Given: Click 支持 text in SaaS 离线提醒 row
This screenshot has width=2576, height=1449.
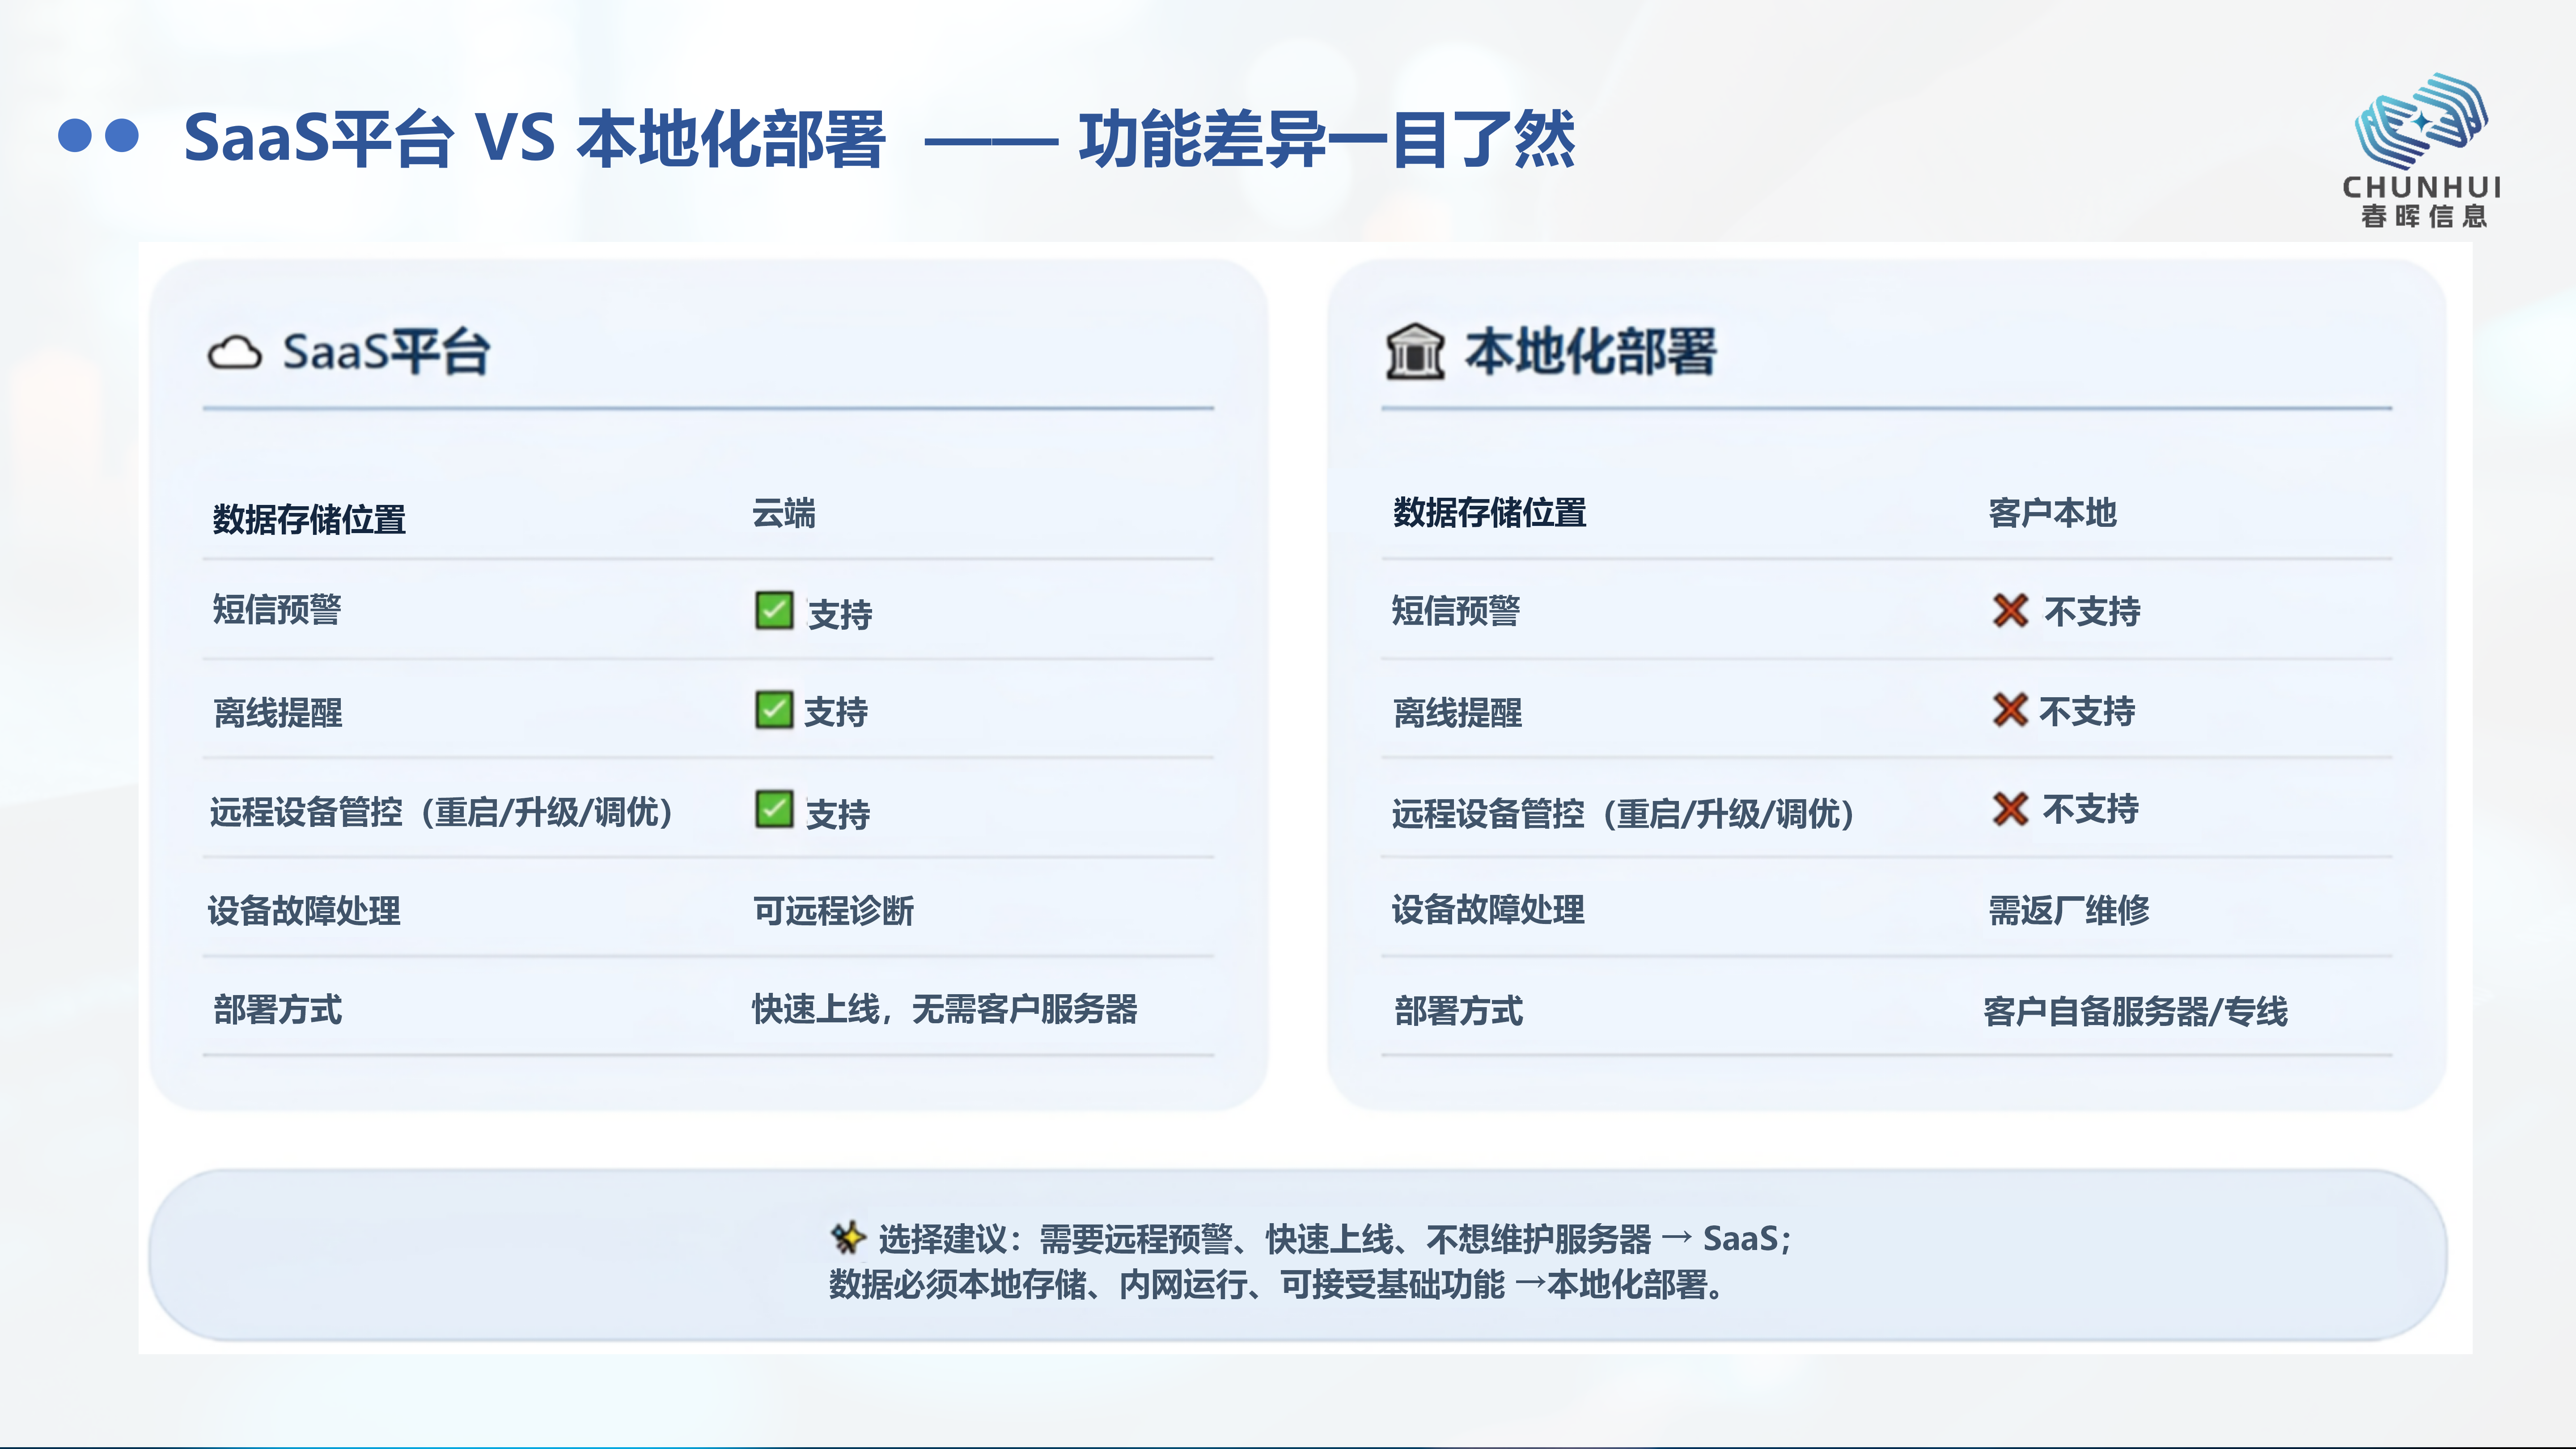Looking at the screenshot, I should (x=836, y=712).
